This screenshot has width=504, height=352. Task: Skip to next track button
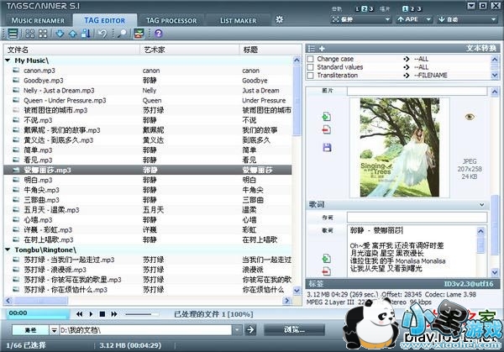pos(113,313)
